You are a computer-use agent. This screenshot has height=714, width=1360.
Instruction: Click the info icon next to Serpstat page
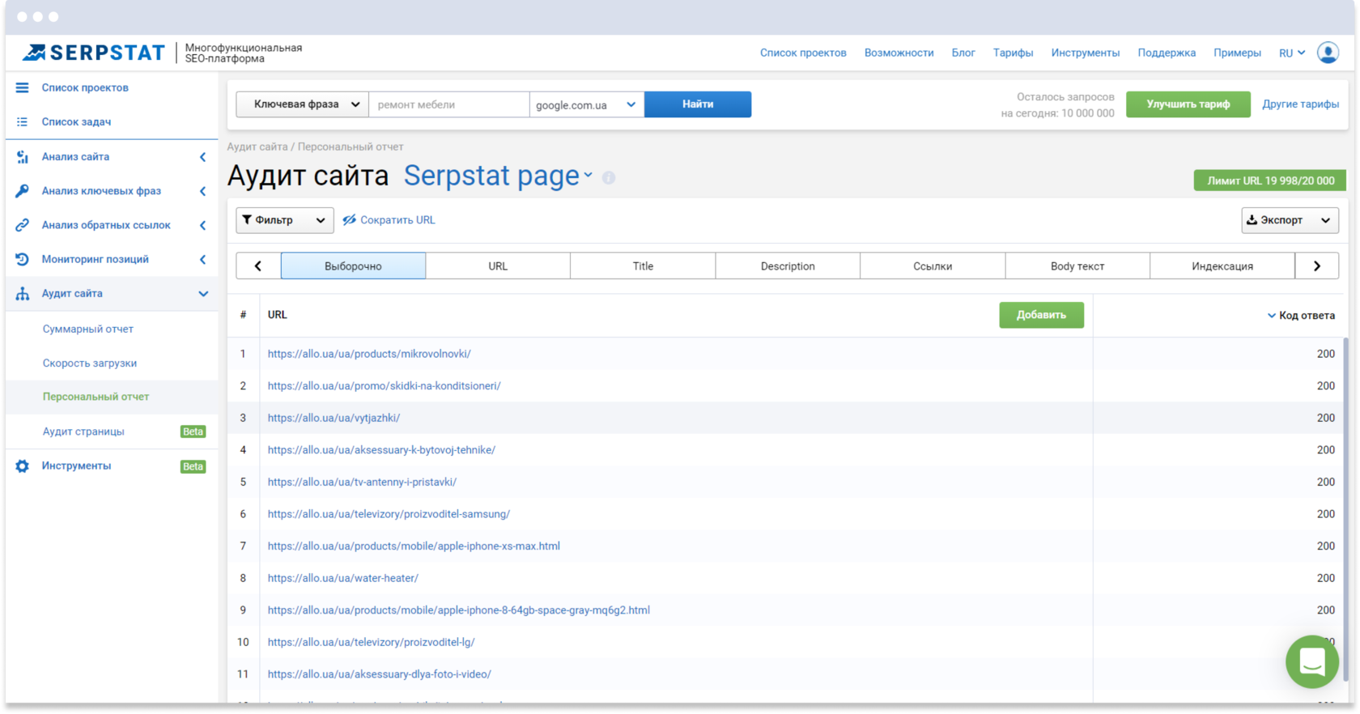click(609, 177)
